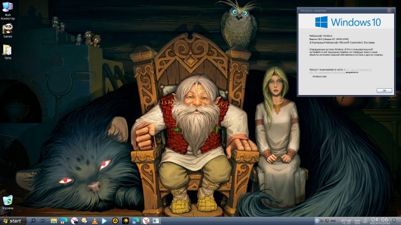Confirm the Windows dialog with OK
This screenshot has width=401, height=225.
tap(384, 91)
